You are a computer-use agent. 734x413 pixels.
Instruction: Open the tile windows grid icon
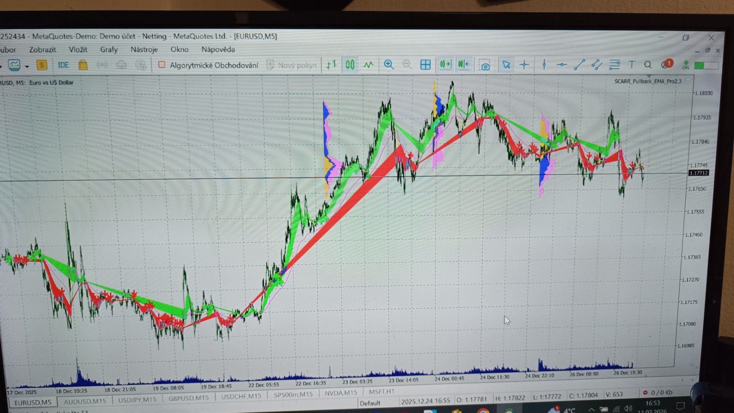[425, 65]
